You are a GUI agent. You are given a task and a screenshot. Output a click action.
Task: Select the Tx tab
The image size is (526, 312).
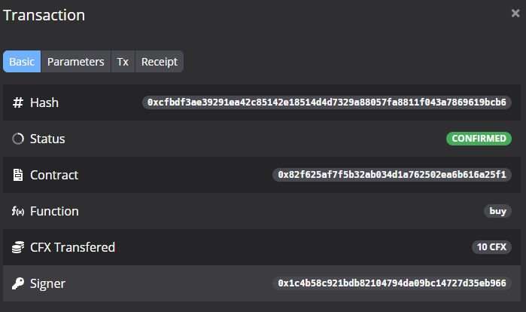[x=123, y=62]
